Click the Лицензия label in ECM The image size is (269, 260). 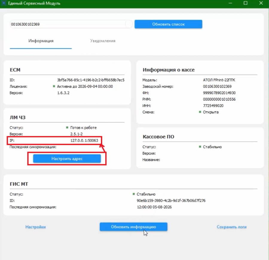coord(18,86)
